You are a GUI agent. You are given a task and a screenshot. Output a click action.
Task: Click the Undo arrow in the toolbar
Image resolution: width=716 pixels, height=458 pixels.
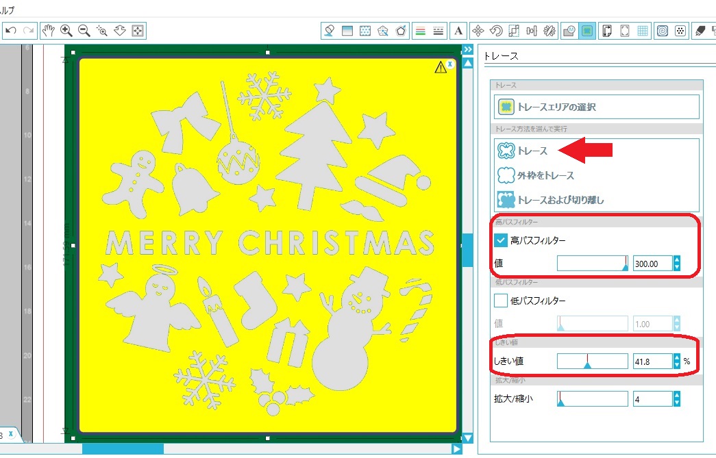tap(11, 30)
